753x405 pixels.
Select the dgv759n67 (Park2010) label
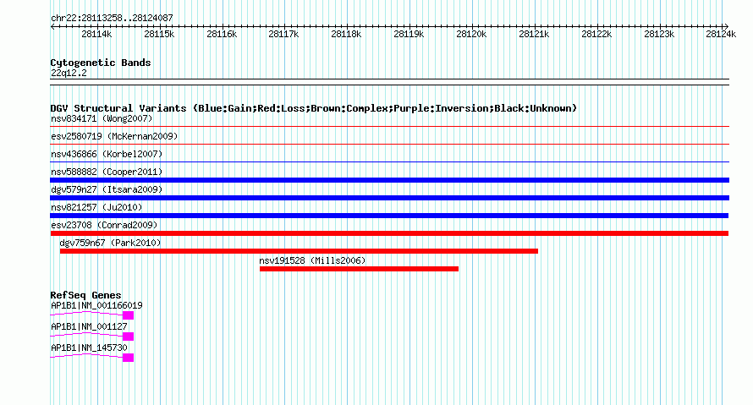pyautogui.click(x=110, y=243)
